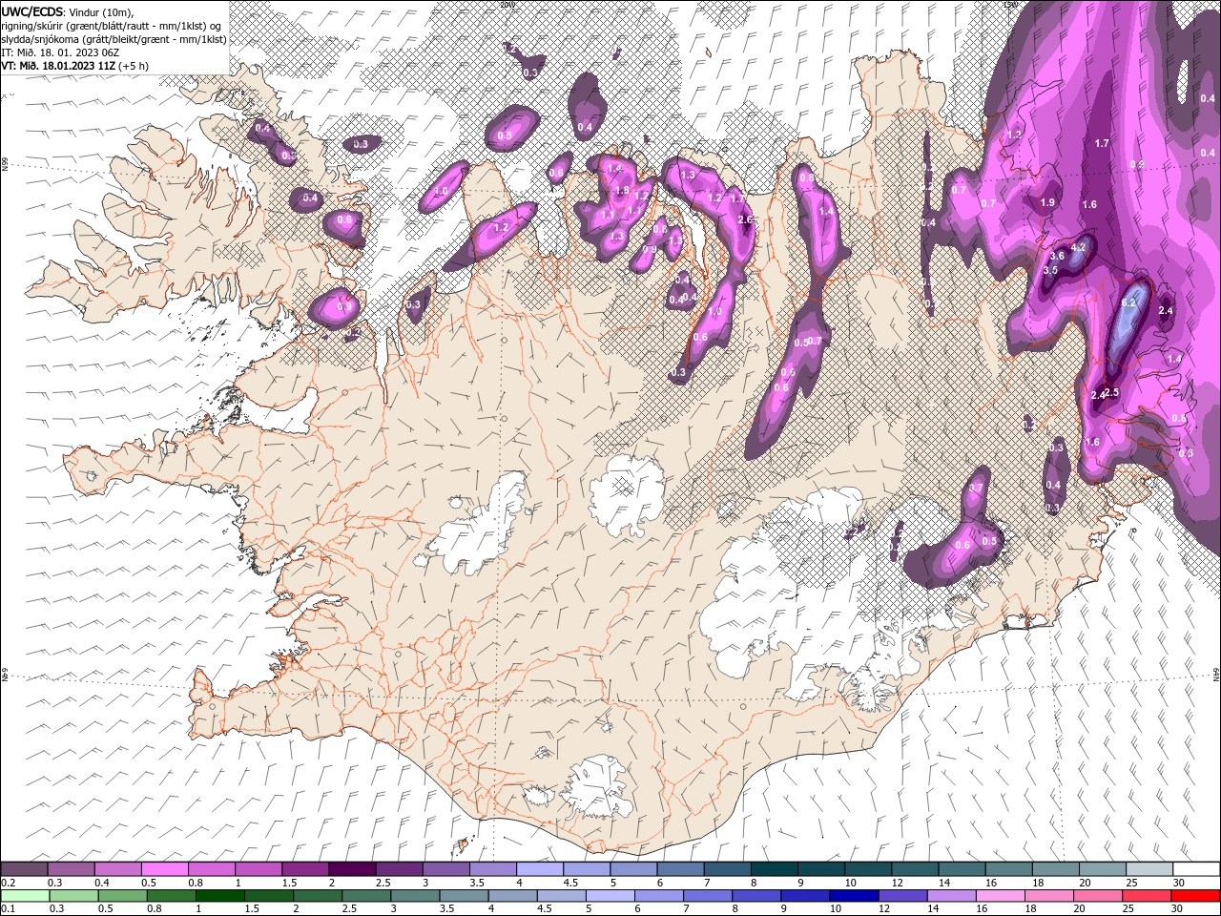
Task: Click the '3.5' label in the upper legend row
Action: coord(476,883)
